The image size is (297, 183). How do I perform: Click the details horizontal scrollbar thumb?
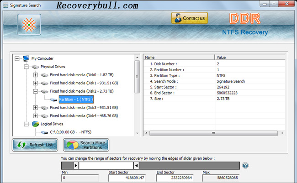click(213, 133)
